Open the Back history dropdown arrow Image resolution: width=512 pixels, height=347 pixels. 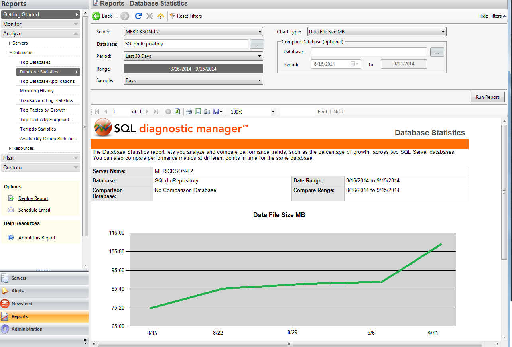pyautogui.click(x=117, y=16)
